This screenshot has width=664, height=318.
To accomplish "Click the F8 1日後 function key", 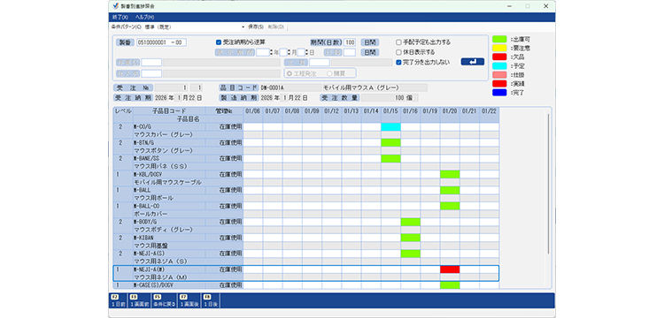I will 211,300.
